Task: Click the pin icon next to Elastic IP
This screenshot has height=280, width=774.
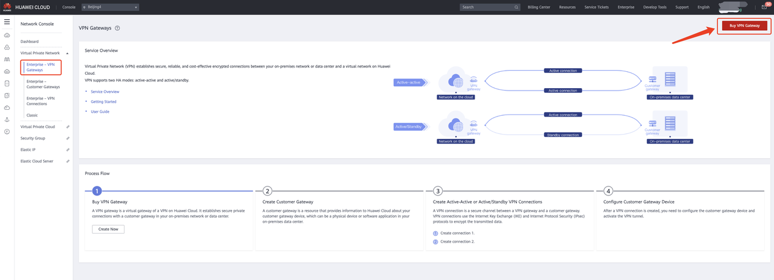Action: [68, 150]
